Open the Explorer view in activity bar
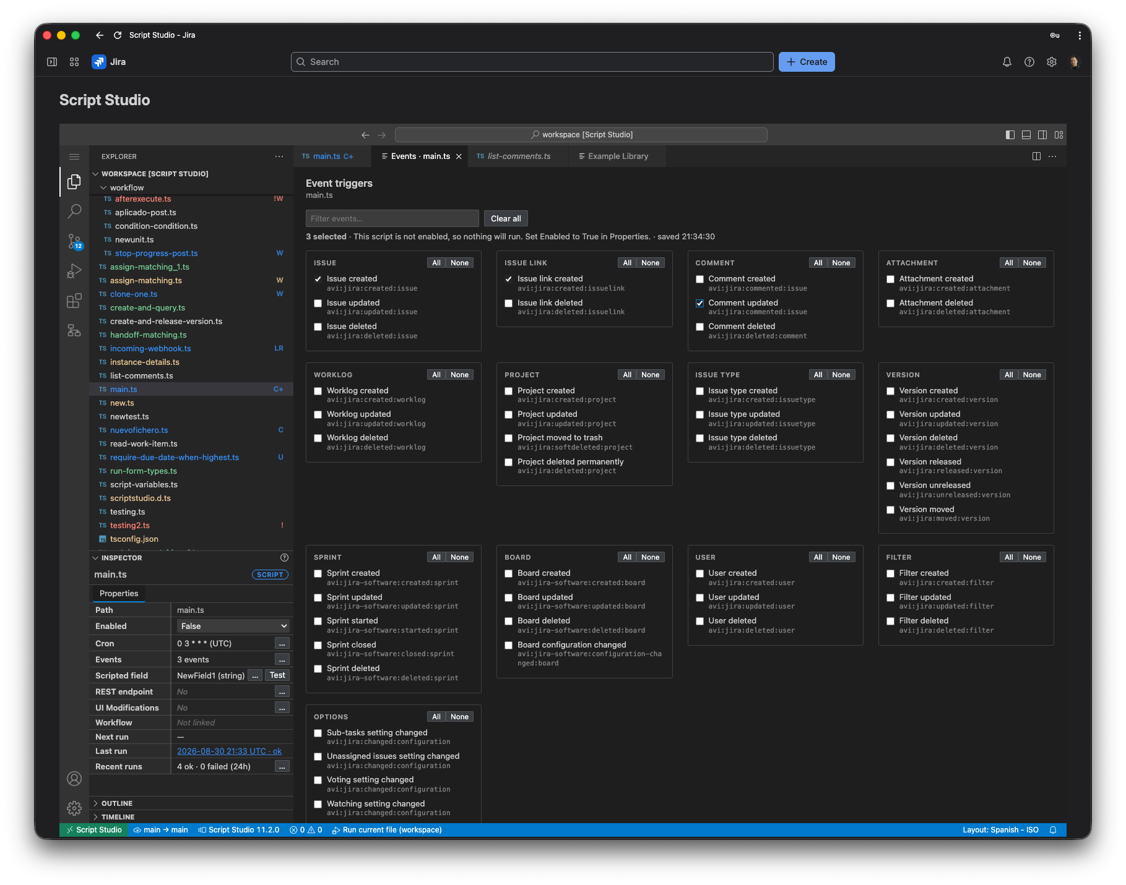The height and width of the screenshot is (885, 1126). click(74, 182)
